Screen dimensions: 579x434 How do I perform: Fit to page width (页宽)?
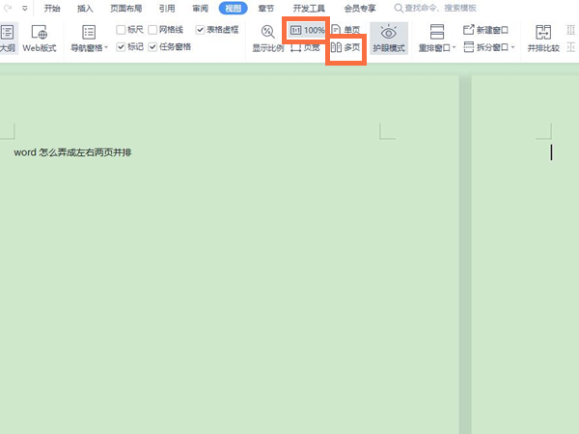point(305,46)
